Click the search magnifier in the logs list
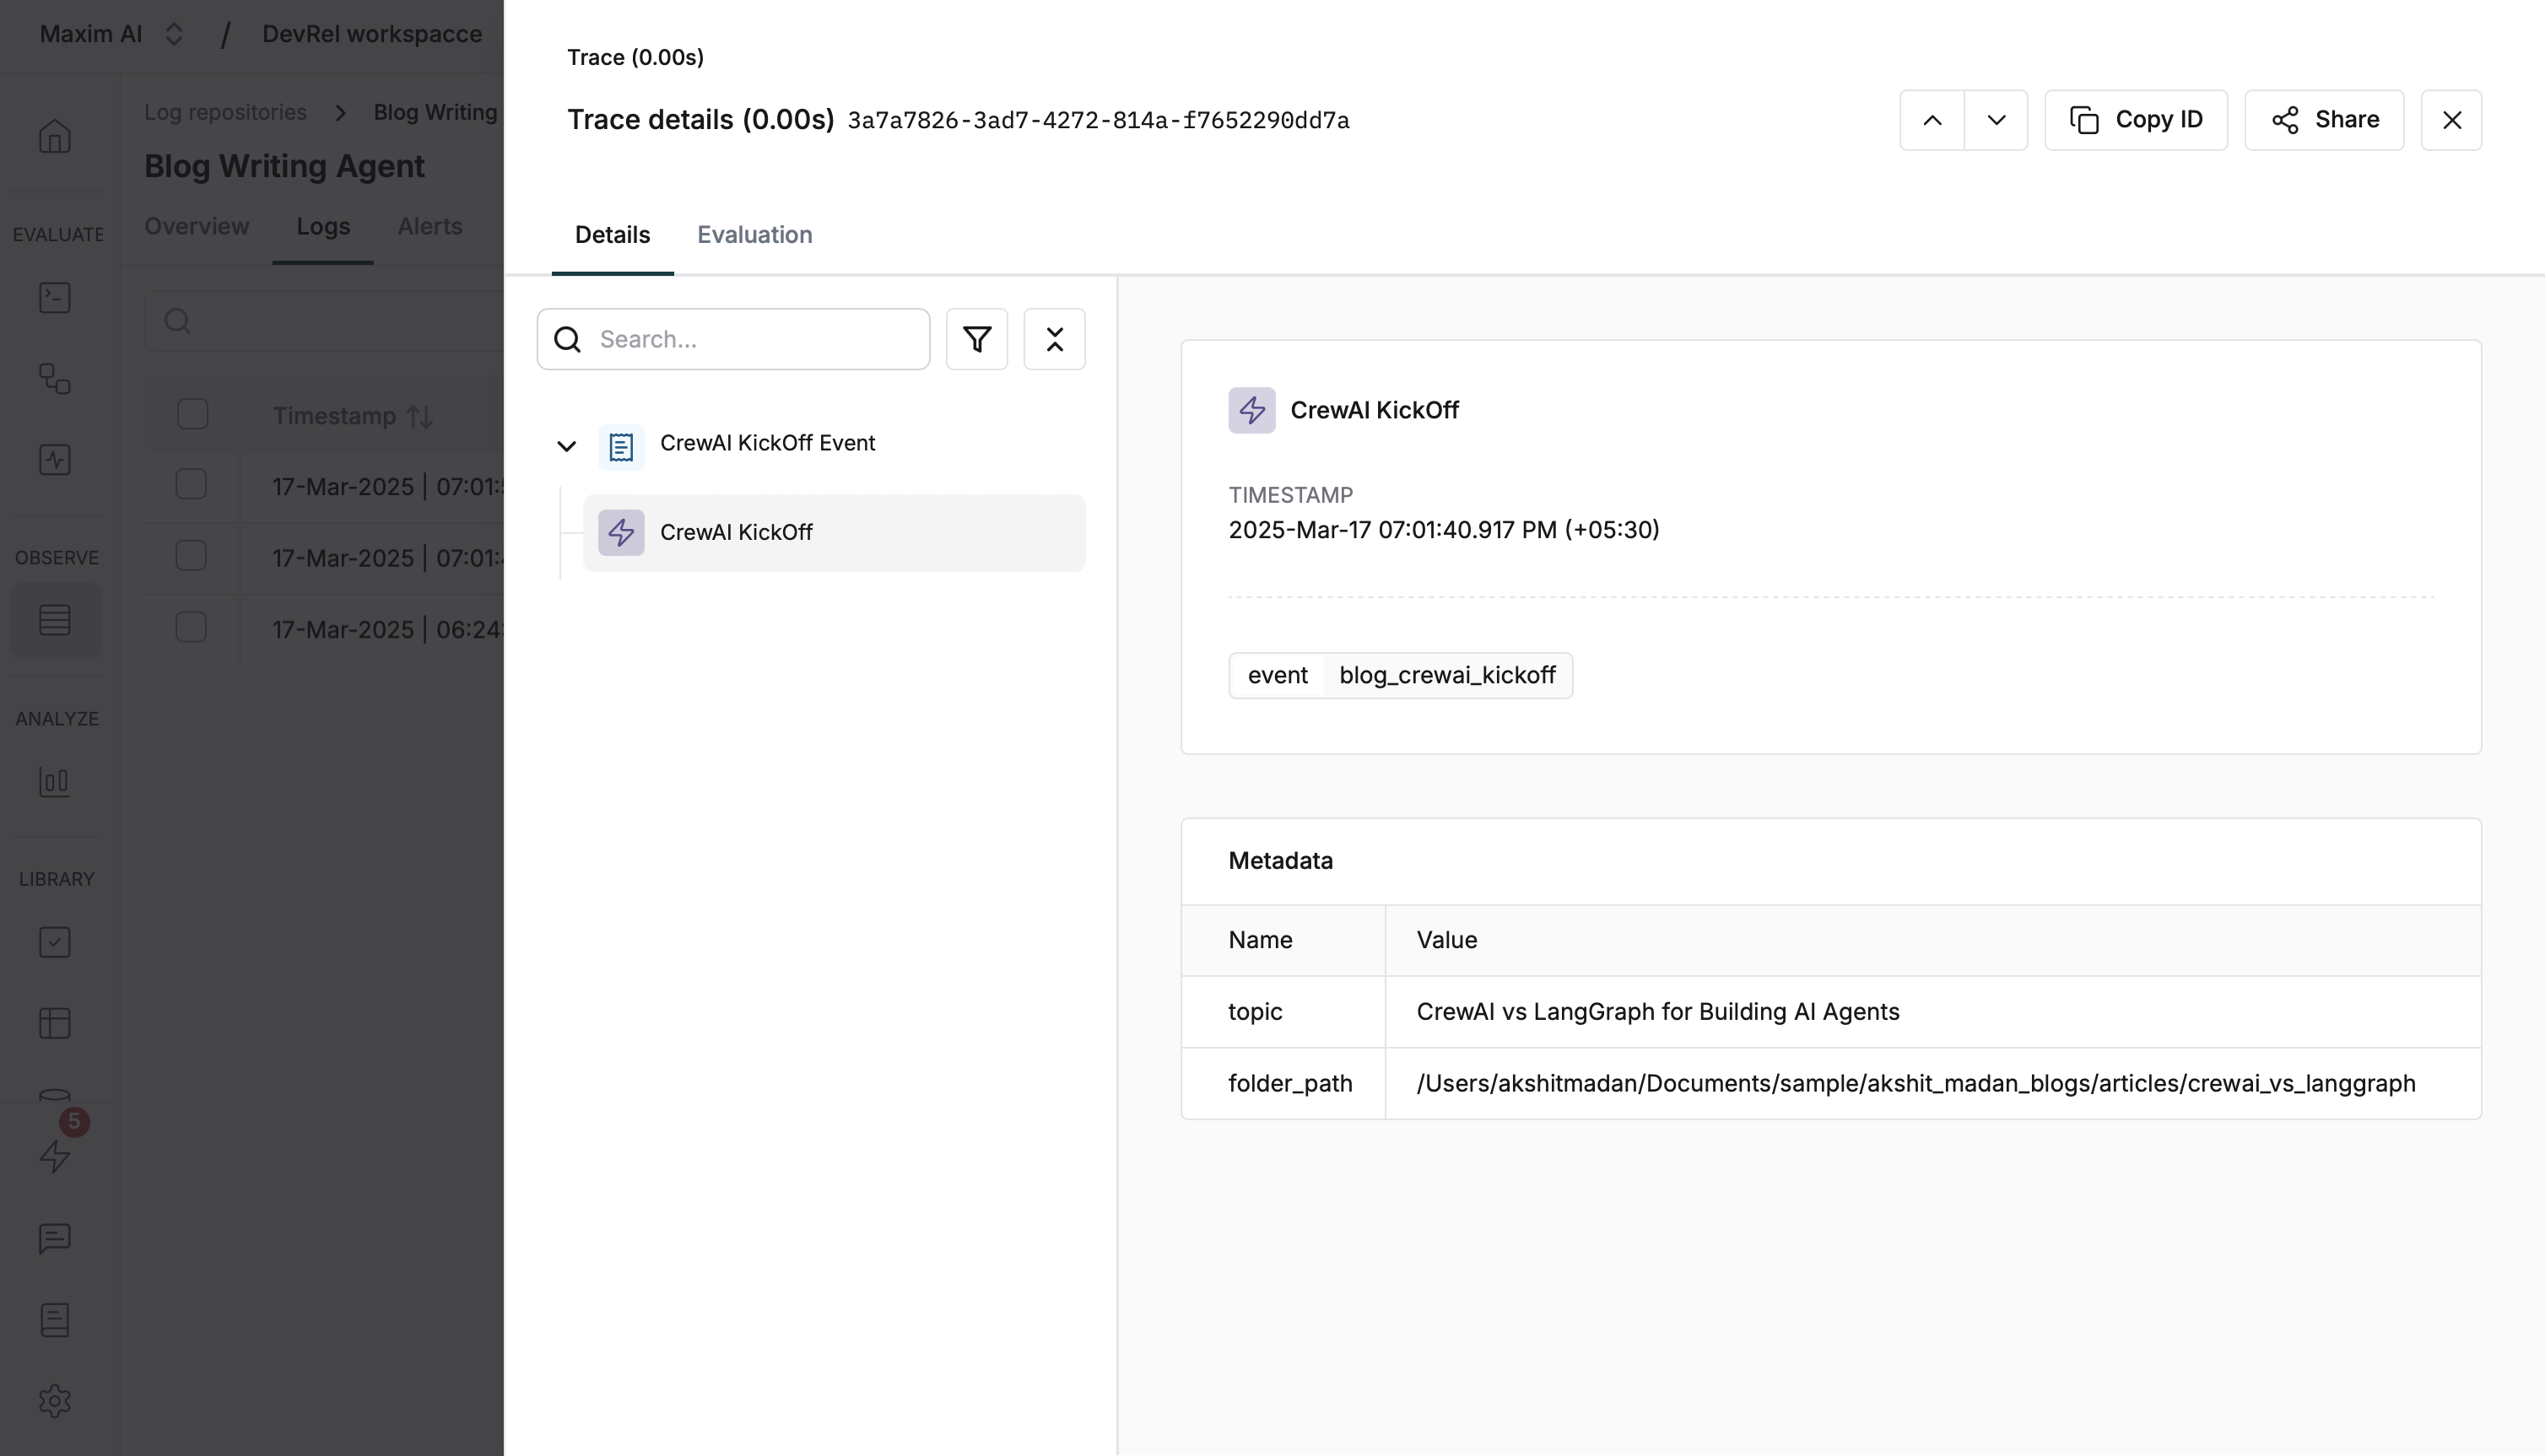The height and width of the screenshot is (1456, 2545). 178,321
